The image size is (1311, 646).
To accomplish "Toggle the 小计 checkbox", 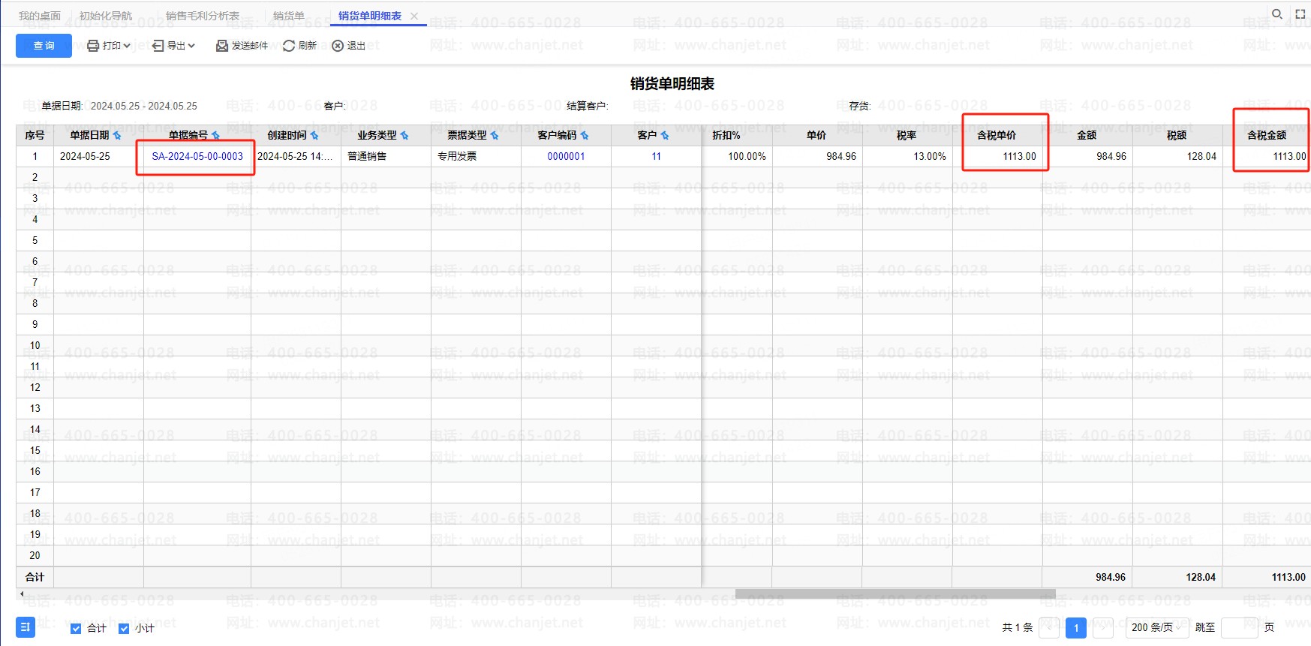I will coord(124,629).
